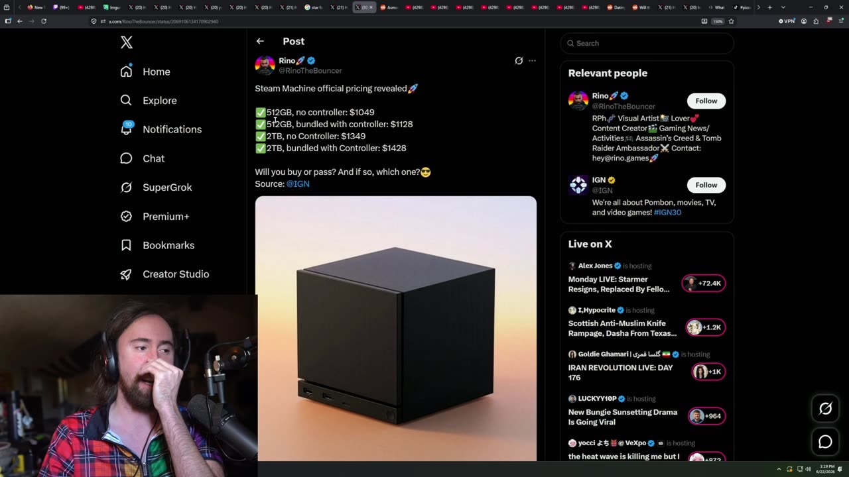Click the X logo icon
This screenshot has height=477, width=849.
point(127,43)
